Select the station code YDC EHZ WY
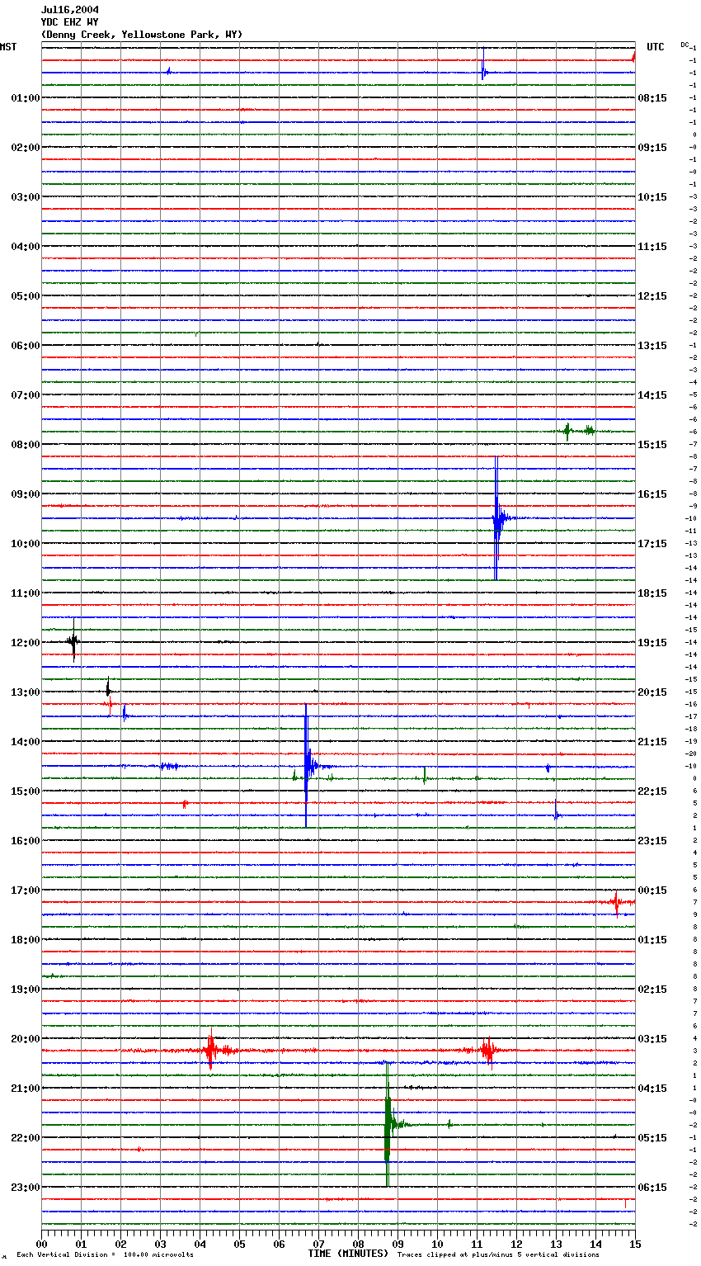Image resolution: width=701 pixels, height=1266 pixels. point(70,22)
